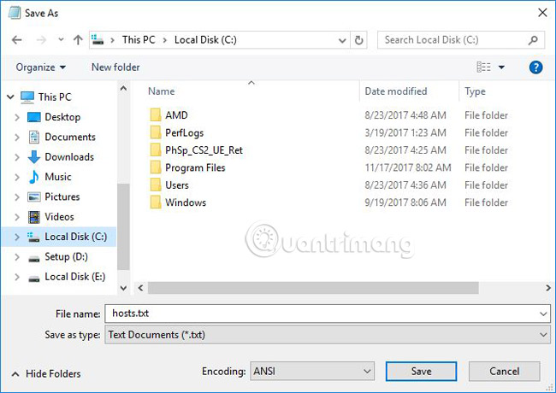Expand the Videos tree node
This screenshot has width=556, height=393.
click(x=16, y=217)
